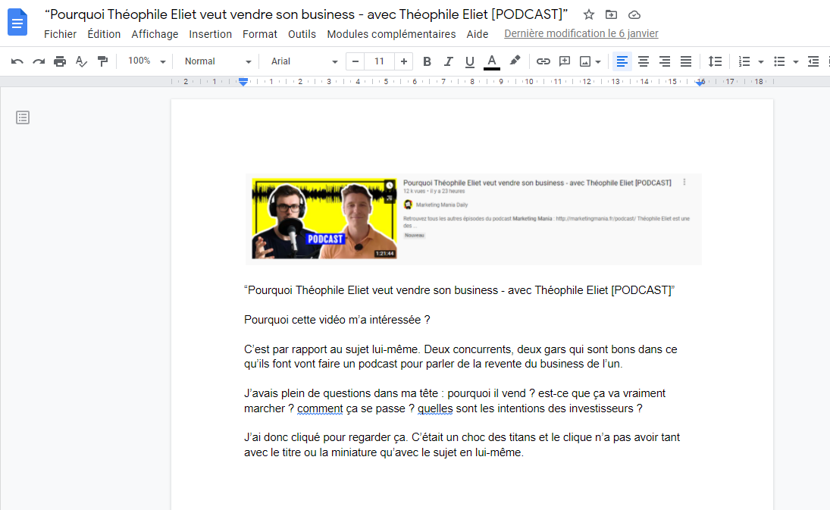The width and height of the screenshot is (830, 510).
Task: Open the text color picker
Action: [x=492, y=61]
